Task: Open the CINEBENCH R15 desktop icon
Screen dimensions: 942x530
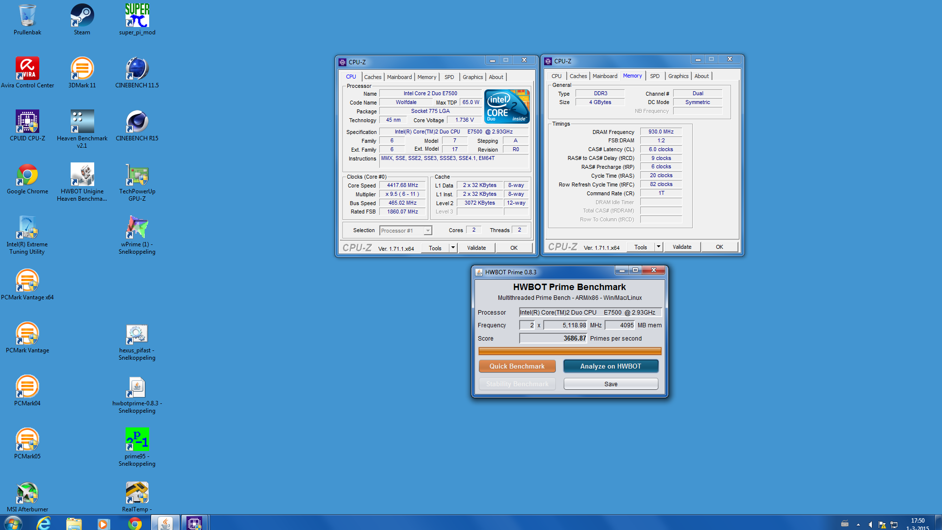Action: coord(137,126)
